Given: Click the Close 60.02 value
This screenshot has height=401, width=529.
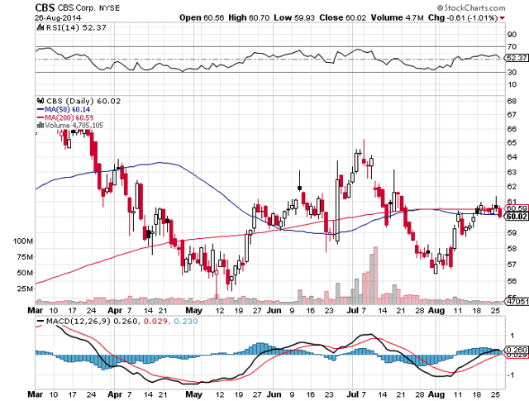Looking at the screenshot, I should [x=342, y=17].
